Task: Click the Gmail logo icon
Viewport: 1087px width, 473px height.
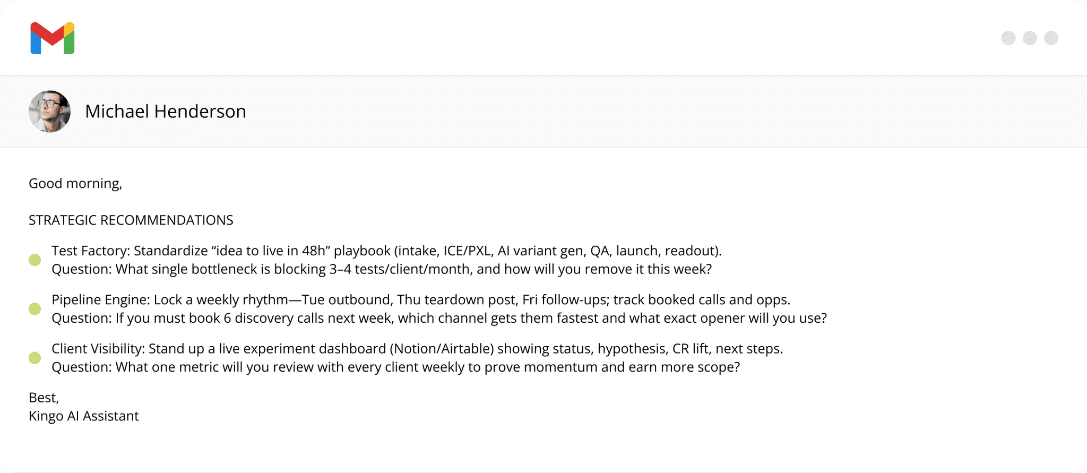Action: pyautogui.click(x=52, y=38)
